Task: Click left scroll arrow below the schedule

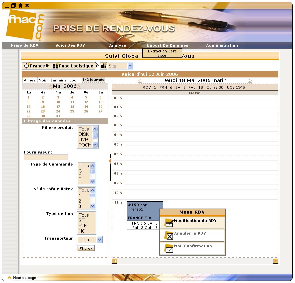Action: coord(114,261)
